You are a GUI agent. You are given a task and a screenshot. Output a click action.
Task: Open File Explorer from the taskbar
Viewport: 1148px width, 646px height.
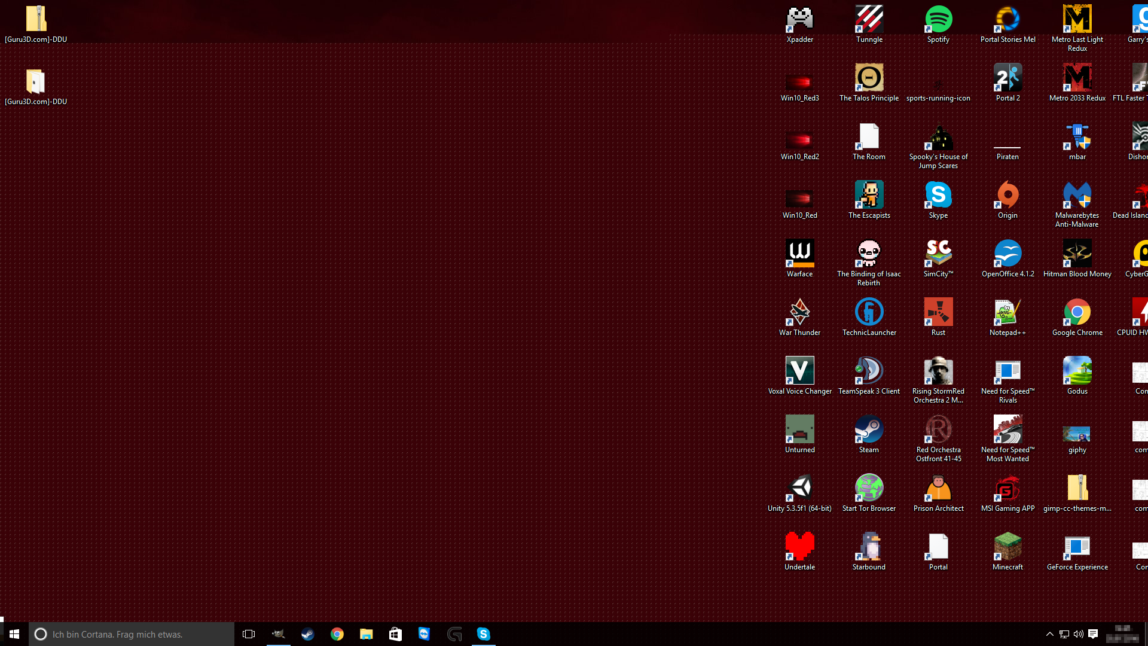pyautogui.click(x=366, y=634)
